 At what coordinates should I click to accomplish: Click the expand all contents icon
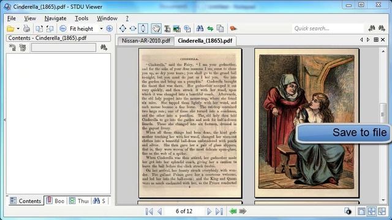(12, 48)
